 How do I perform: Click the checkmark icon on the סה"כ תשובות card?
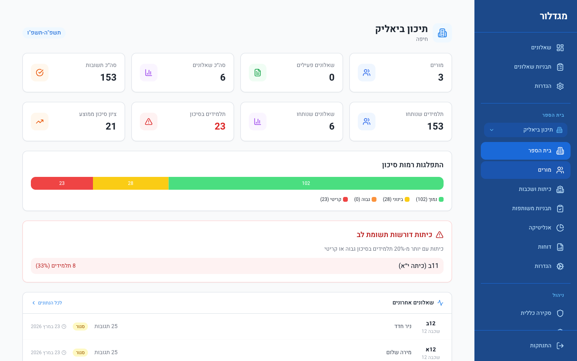point(40,73)
